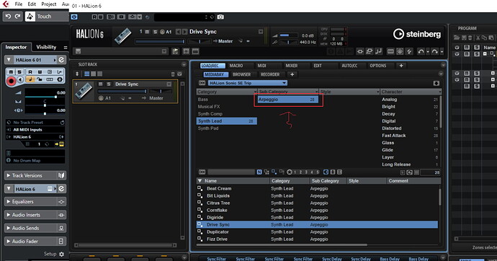497x261 pixels.
Task: Switch to the MIXER tab
Action: (291, 66)
